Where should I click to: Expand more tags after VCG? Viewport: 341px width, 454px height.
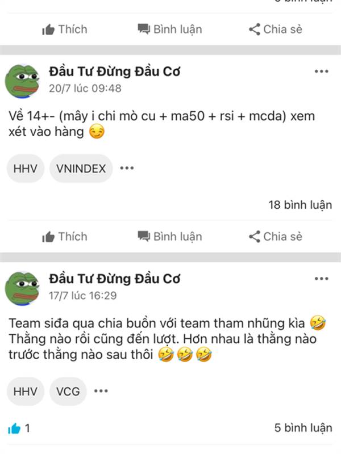pyautogui.click(x=101, y=391)
